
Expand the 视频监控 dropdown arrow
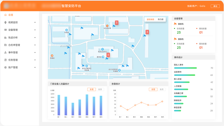pyautogui.click(x=35, y=22)
